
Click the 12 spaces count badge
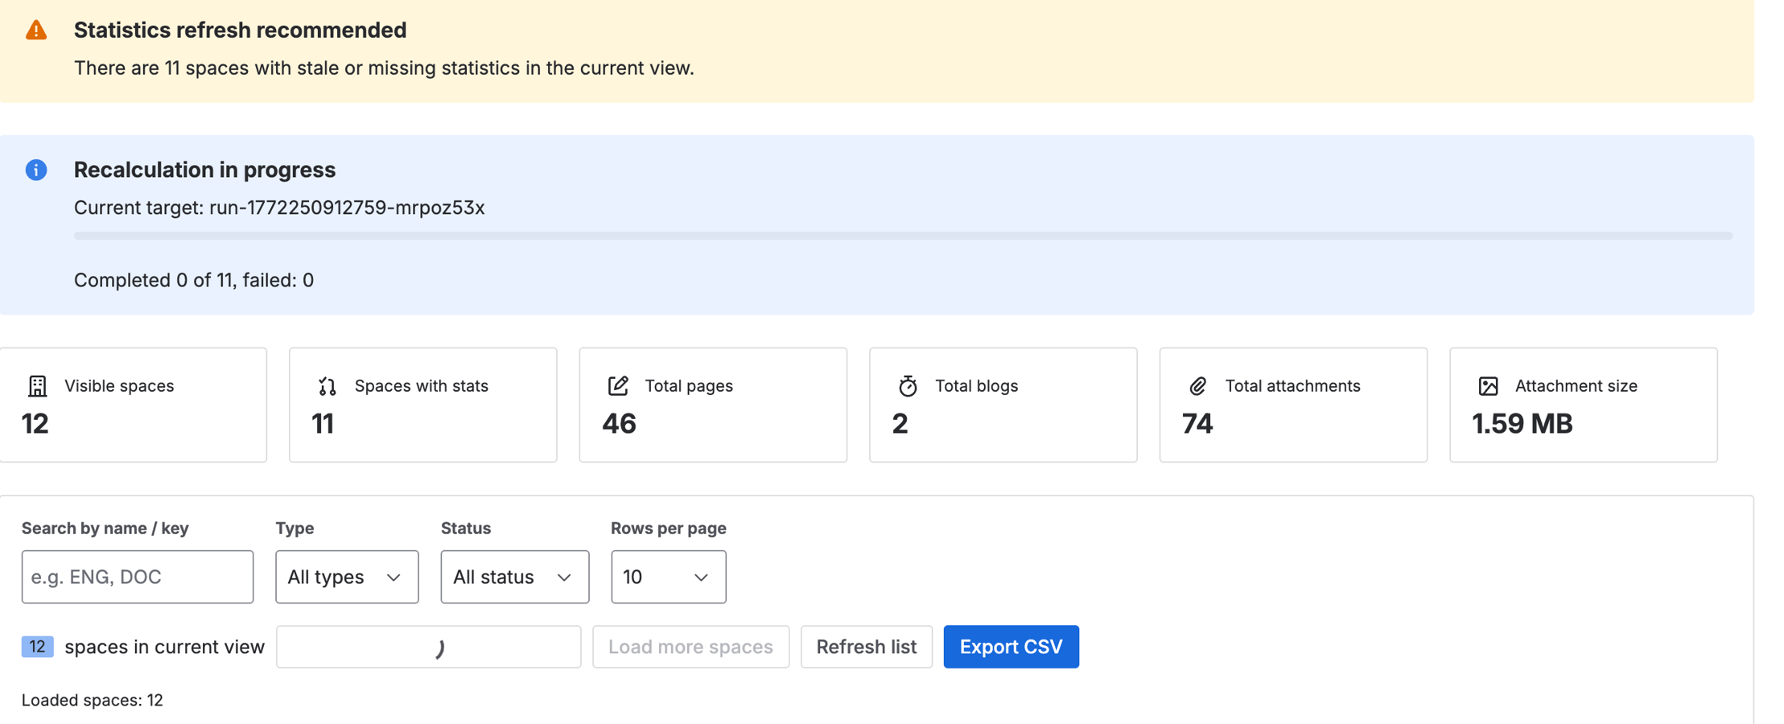(37, 646)
